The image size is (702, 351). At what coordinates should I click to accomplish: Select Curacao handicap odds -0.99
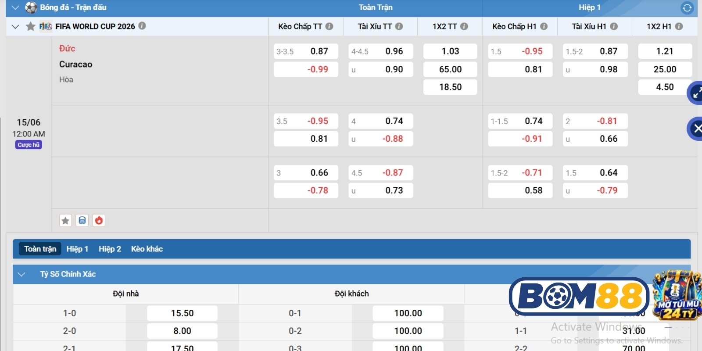[x=306, y=69]
